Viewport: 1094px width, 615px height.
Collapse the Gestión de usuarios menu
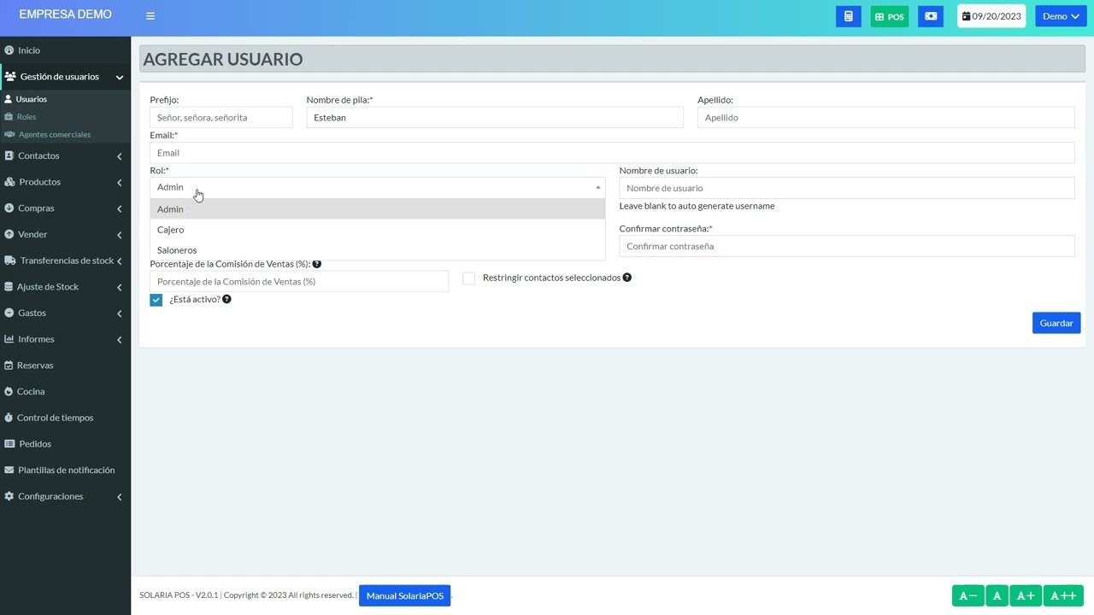(x=65, y=77)
